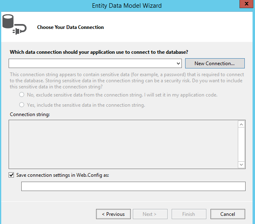Image resolution: width=255 pixels, height=224 pixels.
Task: Click the plug connector icon in header
Action: click(x=20, y=29)
